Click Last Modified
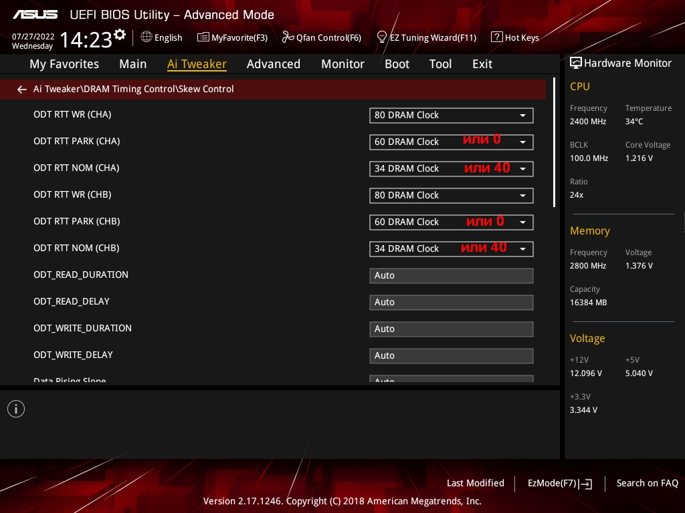 pyautogui.click(x=476, y=483)
